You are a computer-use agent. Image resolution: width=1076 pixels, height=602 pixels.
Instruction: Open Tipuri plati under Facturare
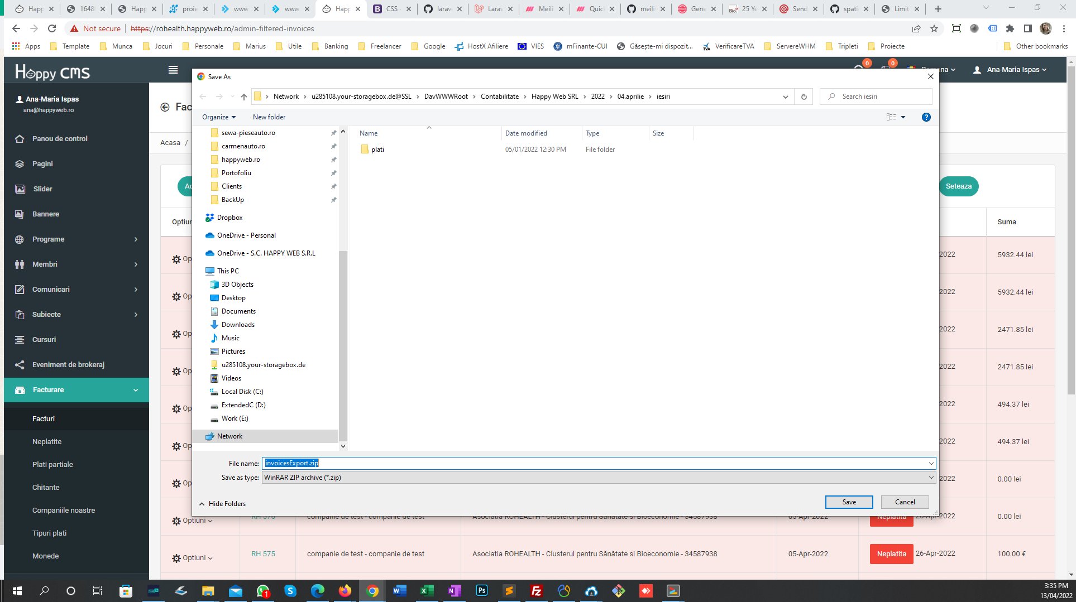(x=49, y=533)
